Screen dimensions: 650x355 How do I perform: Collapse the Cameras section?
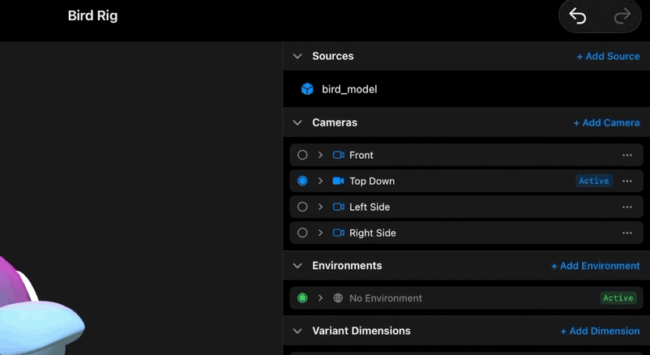point(297,122)
